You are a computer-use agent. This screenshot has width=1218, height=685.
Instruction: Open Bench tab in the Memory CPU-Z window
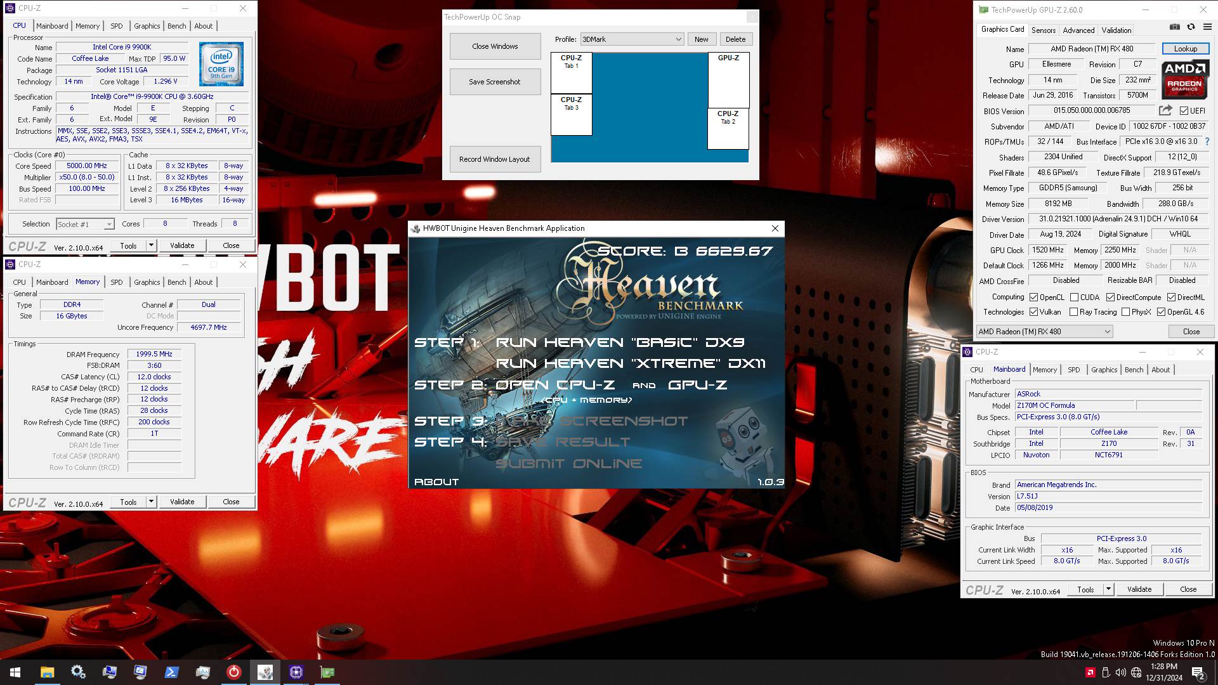click(x=176, y=282)
